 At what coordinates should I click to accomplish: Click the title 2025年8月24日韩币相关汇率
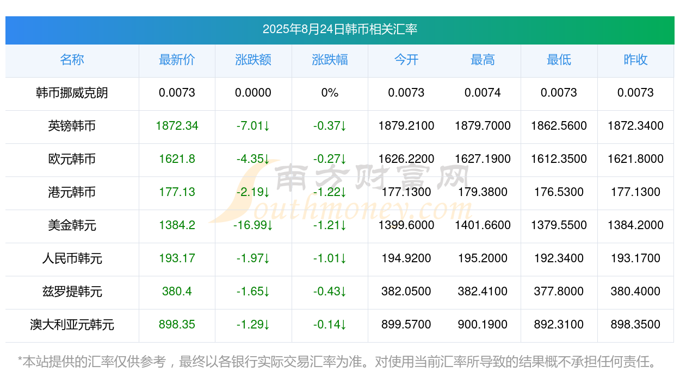(340, 29)
